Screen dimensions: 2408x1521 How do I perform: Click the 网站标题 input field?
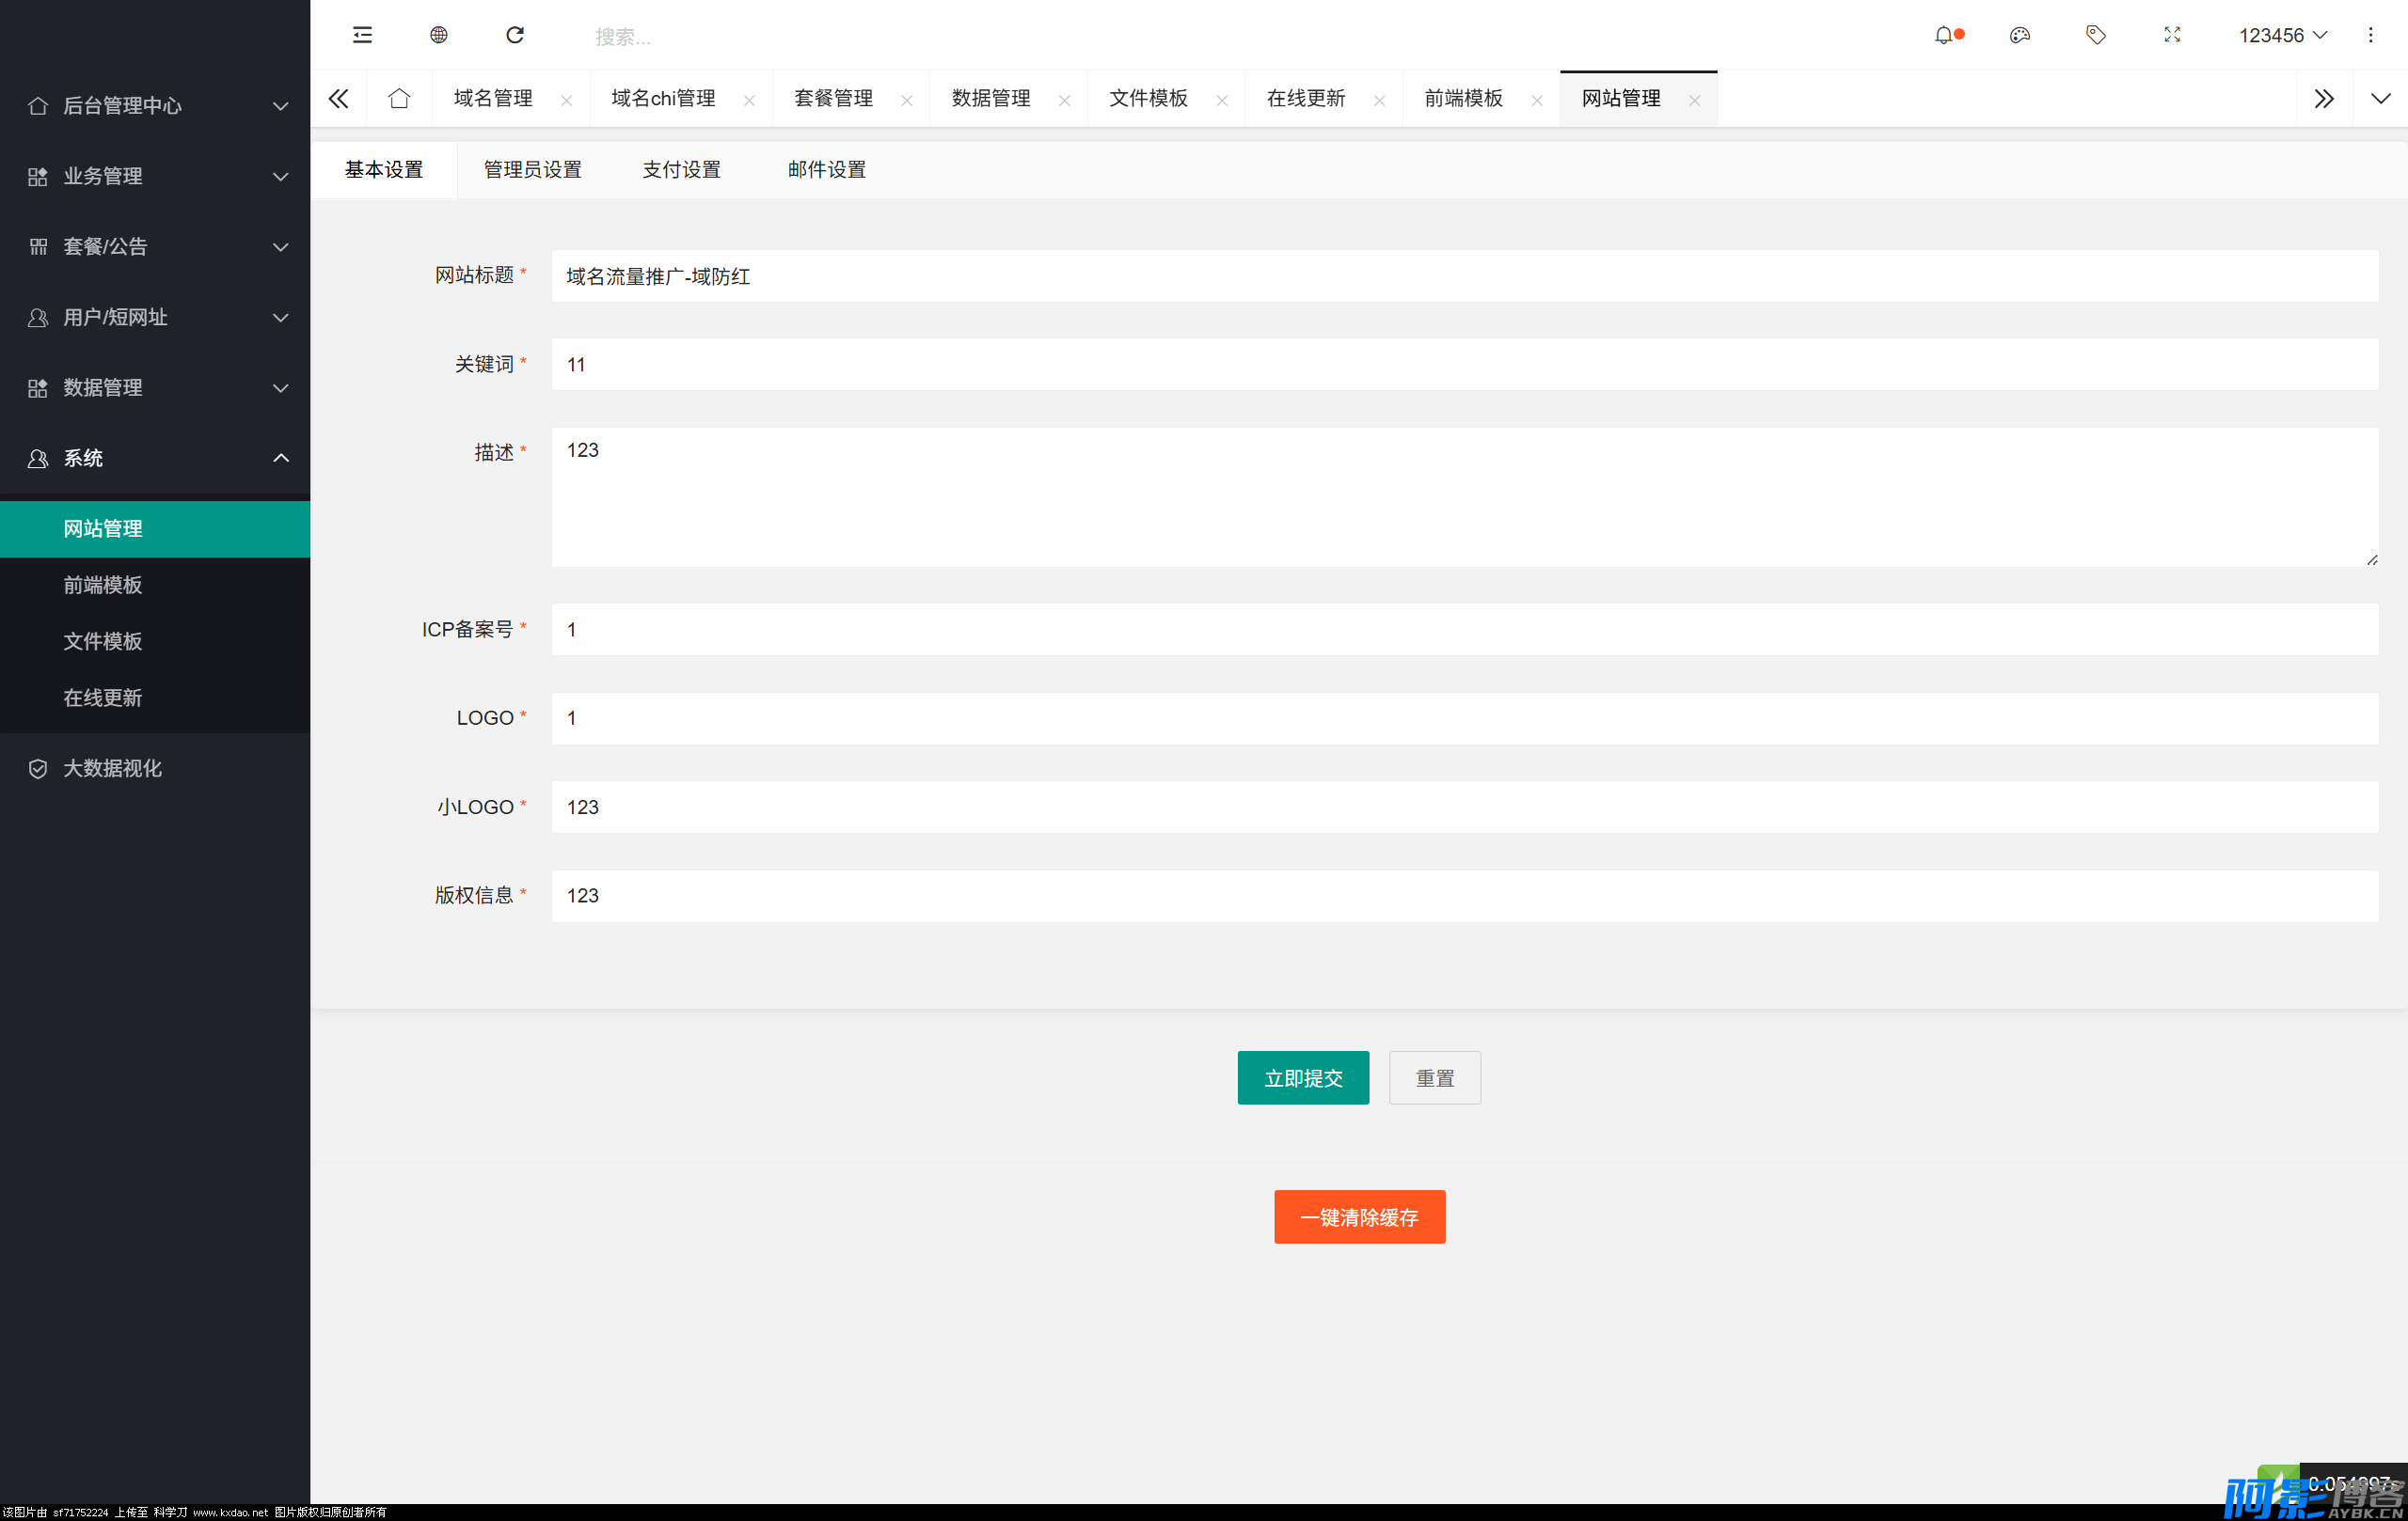coord(1463,275)
